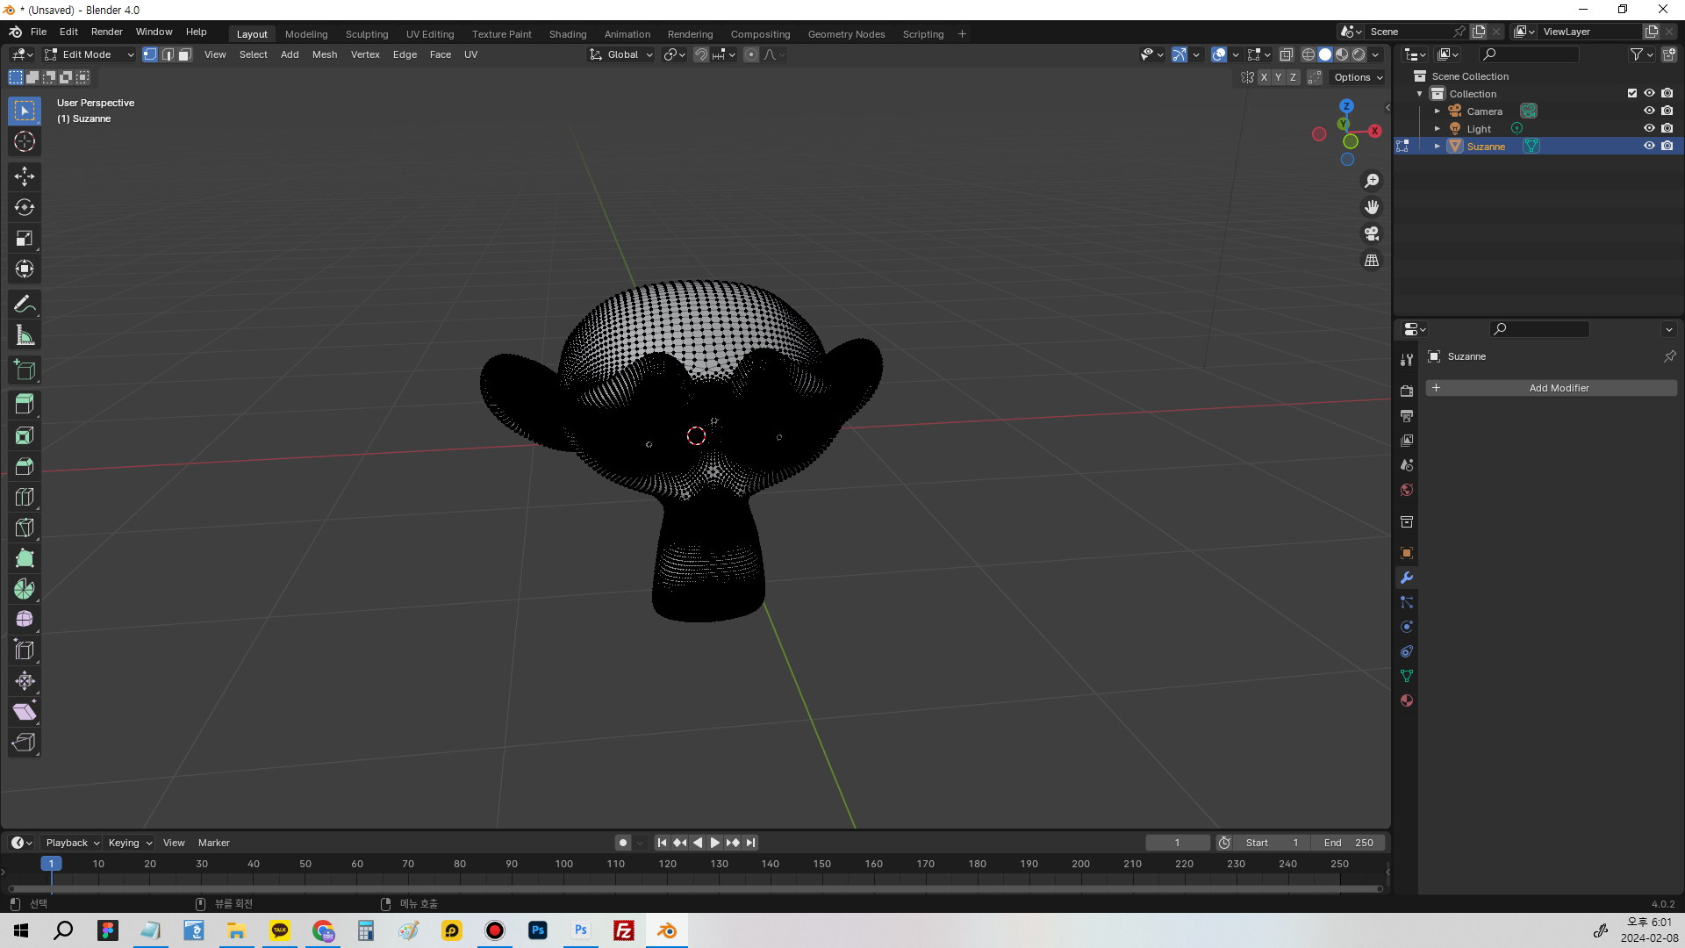
Task: Toggle proportional editing
Action: pos(751,54)
